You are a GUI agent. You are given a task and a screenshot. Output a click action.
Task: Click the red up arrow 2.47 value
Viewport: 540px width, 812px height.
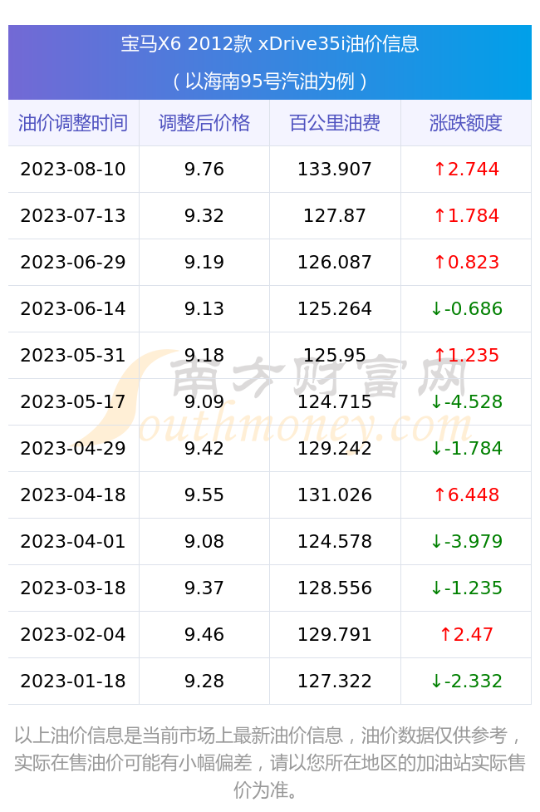[467, 635]
